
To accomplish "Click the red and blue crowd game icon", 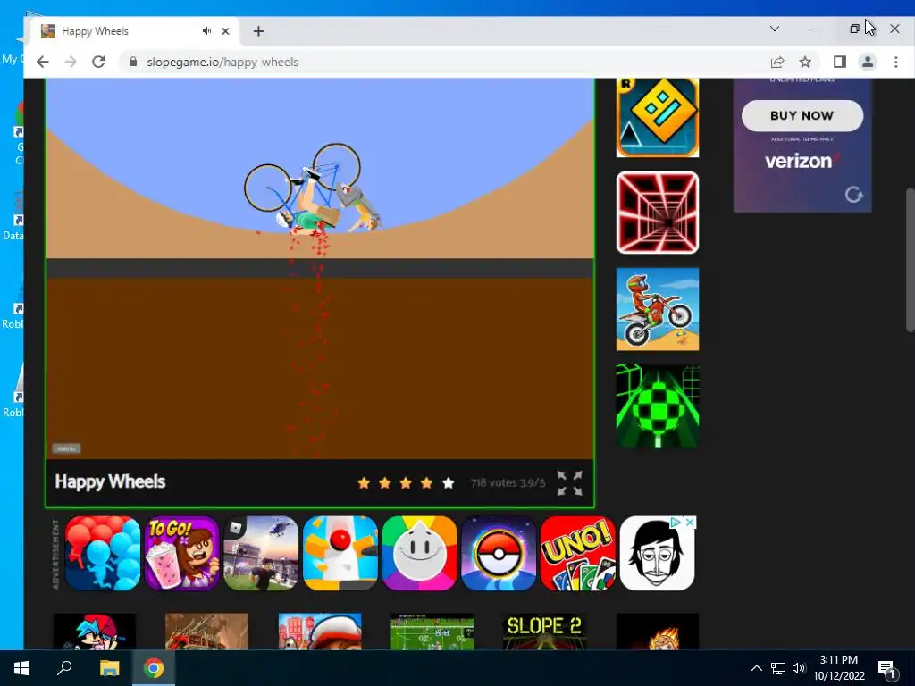I will coord(103,553).
